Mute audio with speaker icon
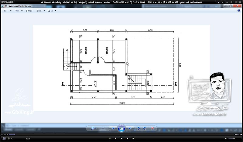 pyautogui.click(x=226, y=138)
